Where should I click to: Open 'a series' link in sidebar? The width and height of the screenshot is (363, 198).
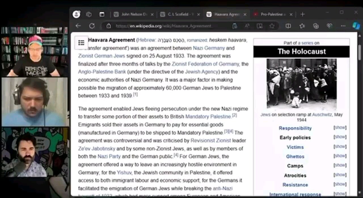click(305, 43)
